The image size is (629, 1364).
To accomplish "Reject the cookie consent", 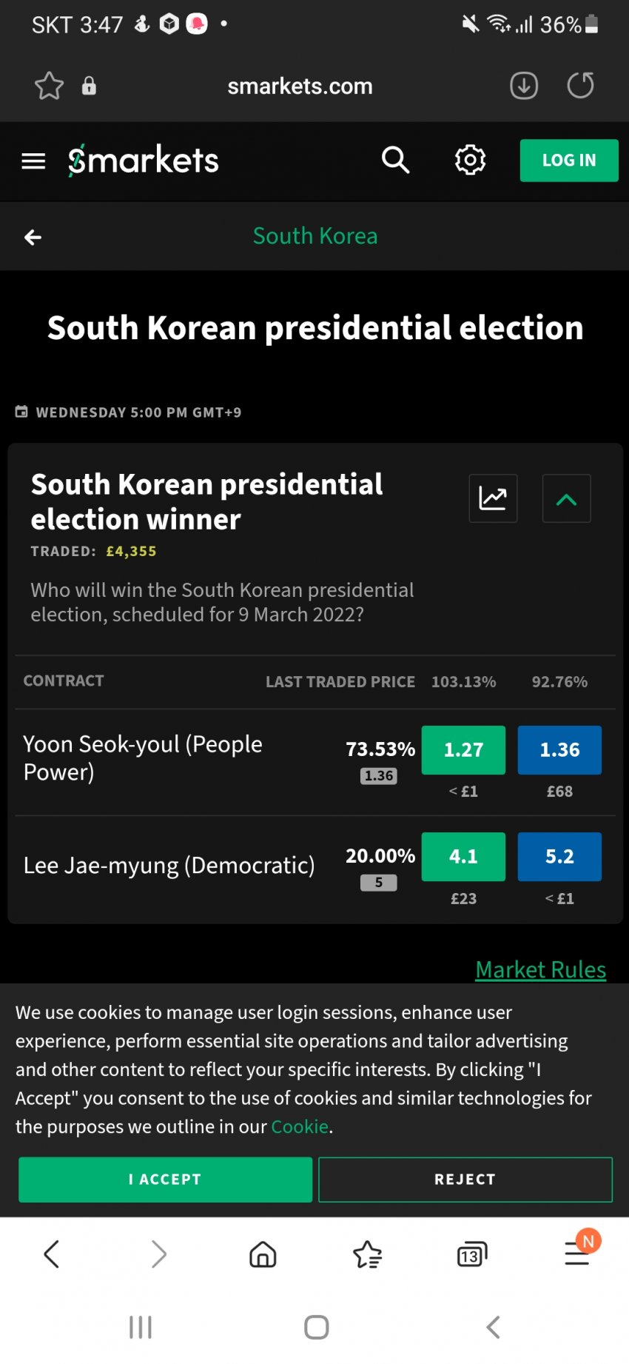I will [465, 1180].
